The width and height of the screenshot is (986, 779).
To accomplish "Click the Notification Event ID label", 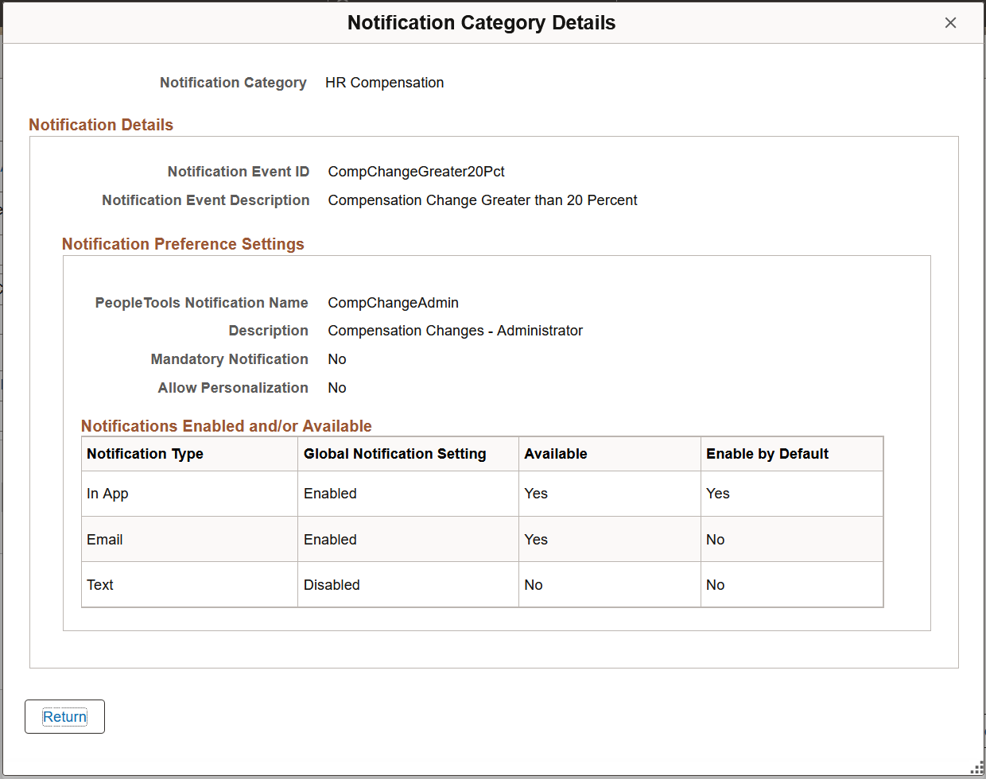I will [239, 172].
